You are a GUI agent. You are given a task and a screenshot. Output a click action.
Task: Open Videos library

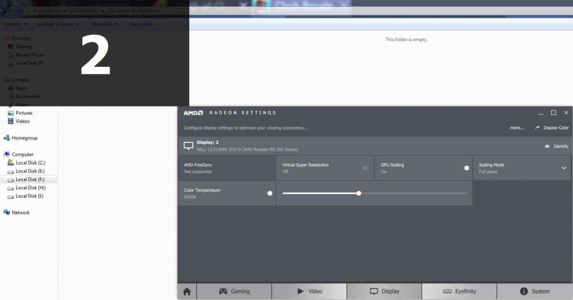point(22,121)
